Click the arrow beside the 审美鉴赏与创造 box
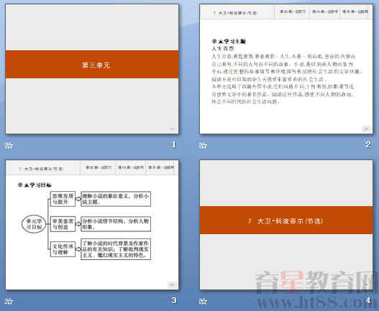379x311 pixels. [x=78, y=224]
